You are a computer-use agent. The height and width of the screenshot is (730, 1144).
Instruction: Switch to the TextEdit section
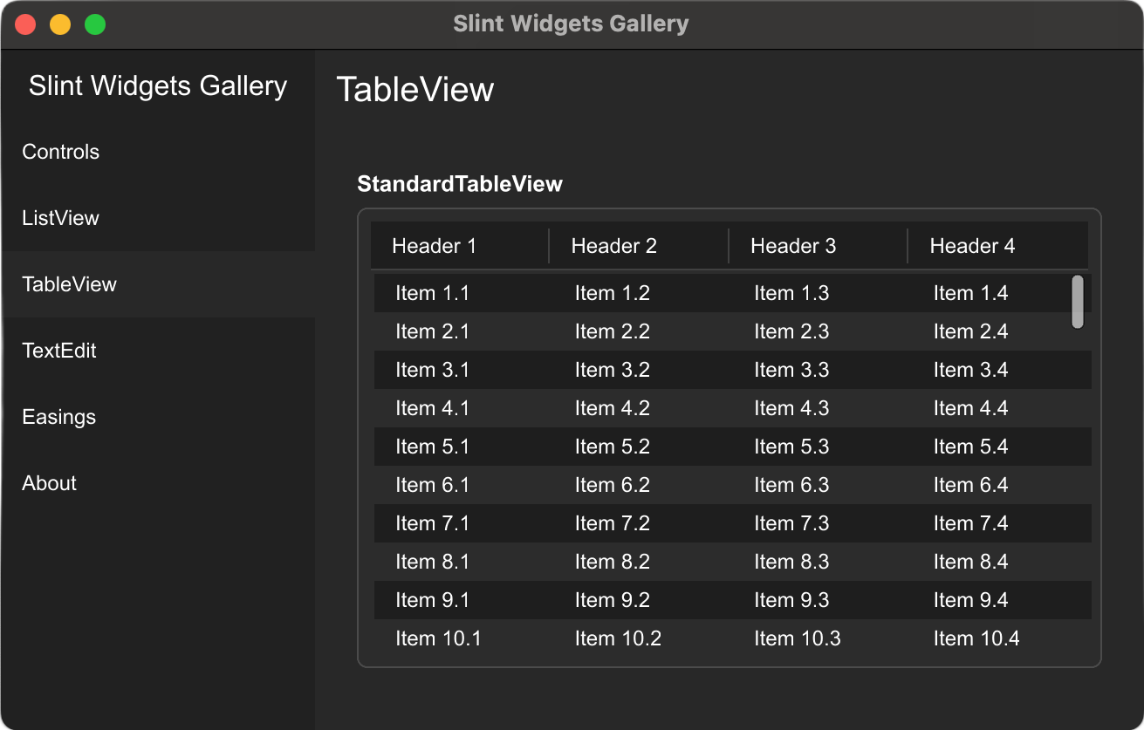(x=58, y=351)
